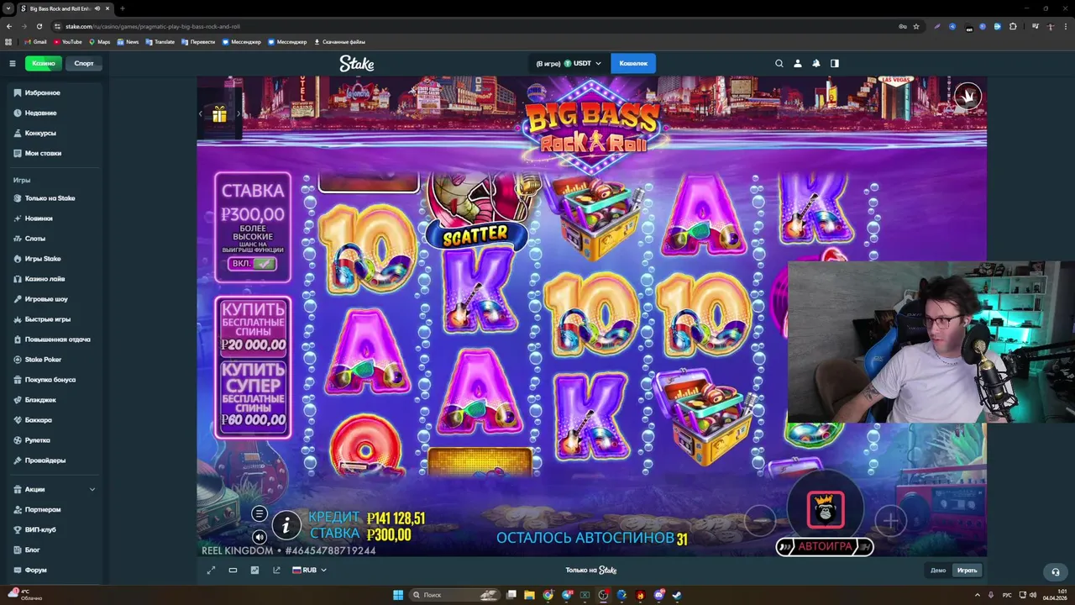
Task: Go back in browser history
Action: click(8, 26)
